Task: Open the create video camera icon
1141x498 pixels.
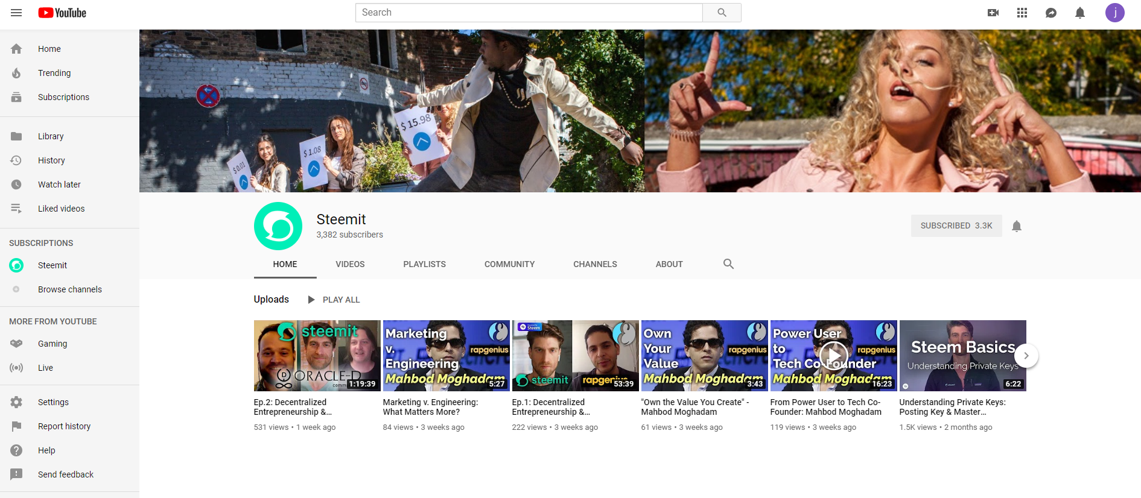Action: click(x=993, y=13)
